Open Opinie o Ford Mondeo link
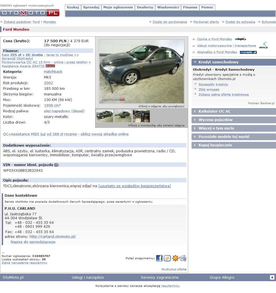This screenshot has height=293, width=276. click(x=215, y=39)
